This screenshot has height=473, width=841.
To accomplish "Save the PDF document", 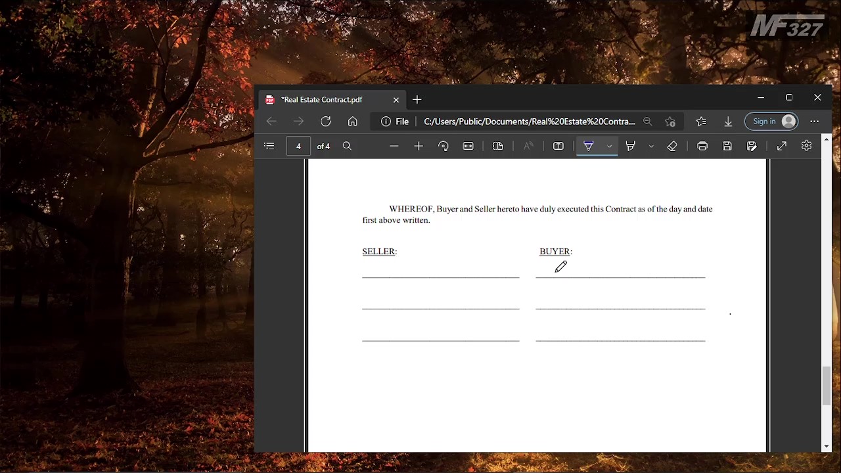I will click(x=727, y=146).
